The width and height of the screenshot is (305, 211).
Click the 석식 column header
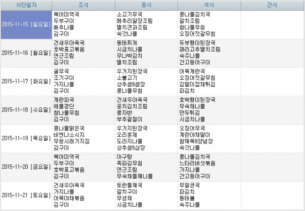point(209,5)
